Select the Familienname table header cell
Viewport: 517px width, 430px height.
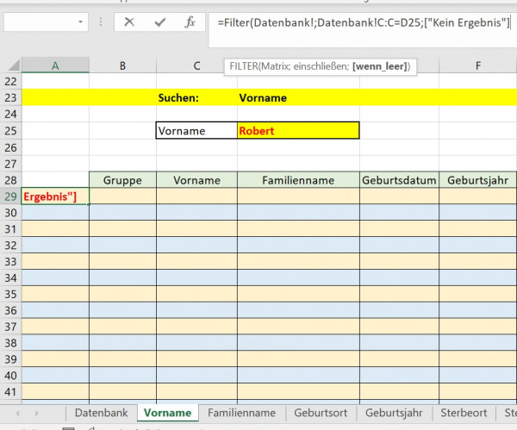tap(298, 180)
